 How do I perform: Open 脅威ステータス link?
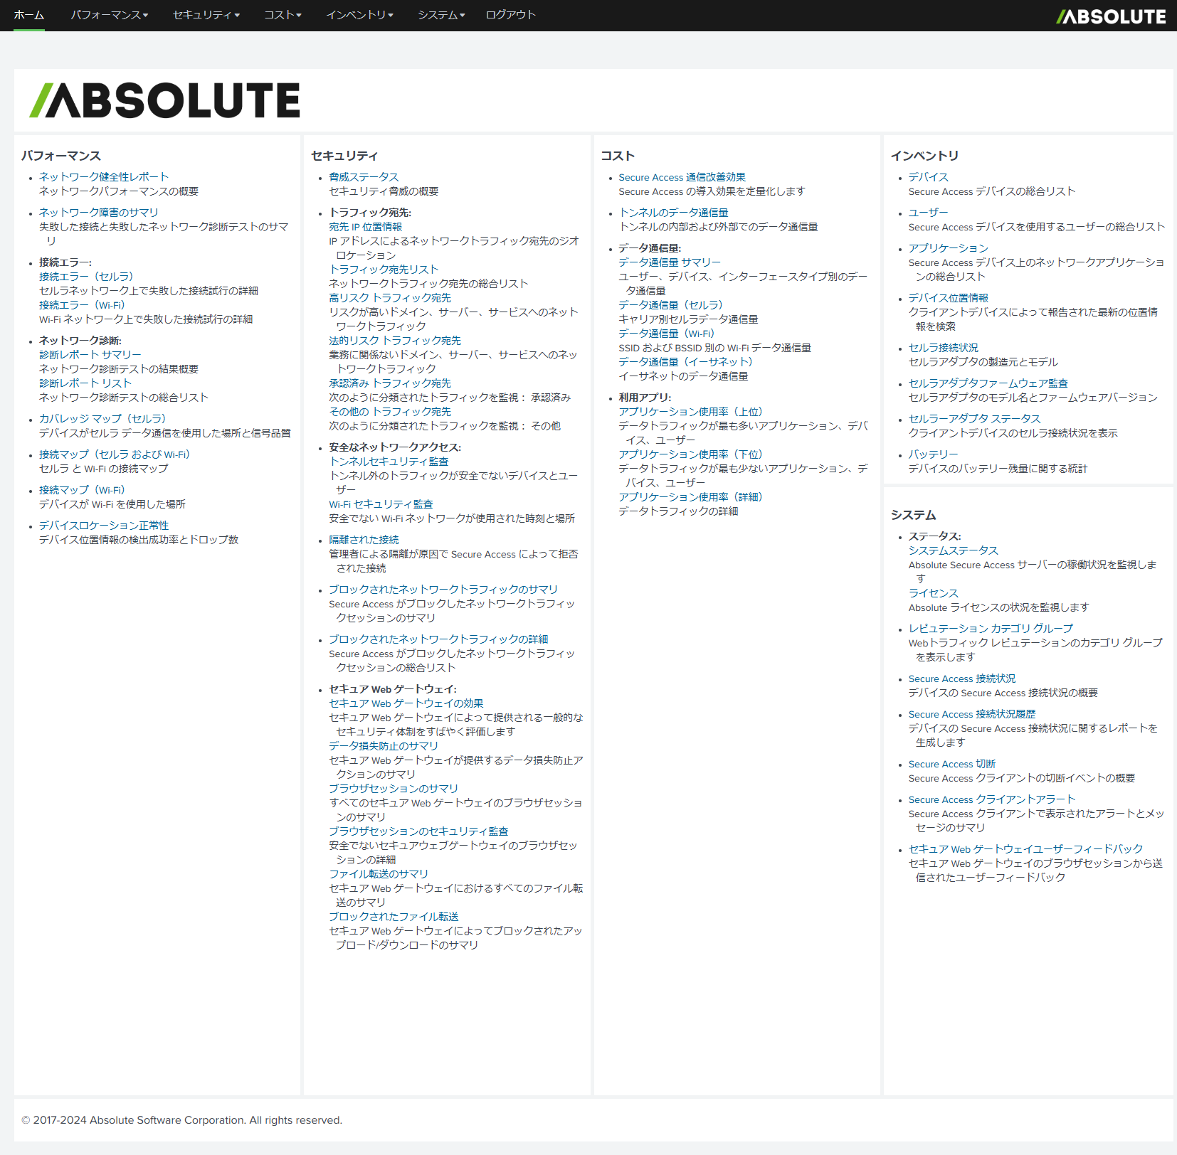[x=364, y=177]
